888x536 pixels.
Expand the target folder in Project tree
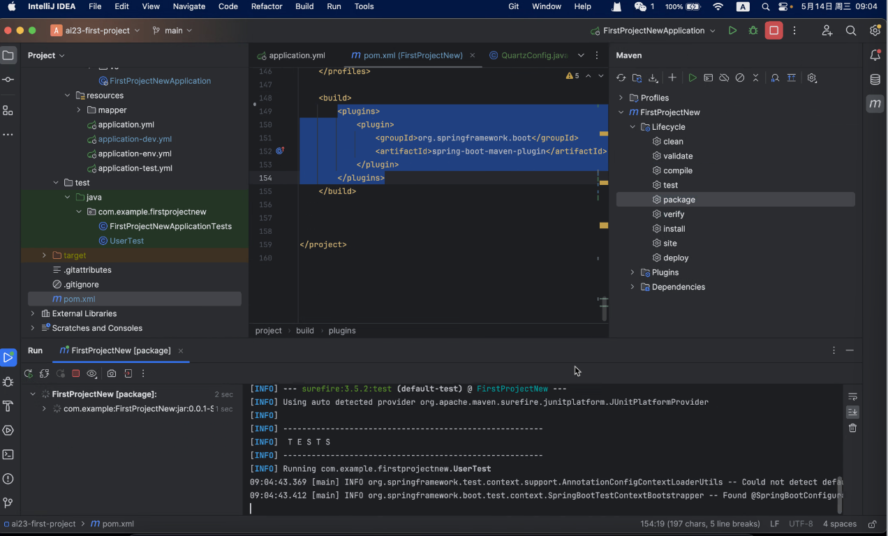point(44,255)
